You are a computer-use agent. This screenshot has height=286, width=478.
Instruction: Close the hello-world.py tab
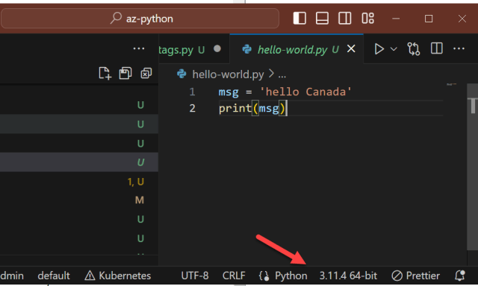coord(351,49)
